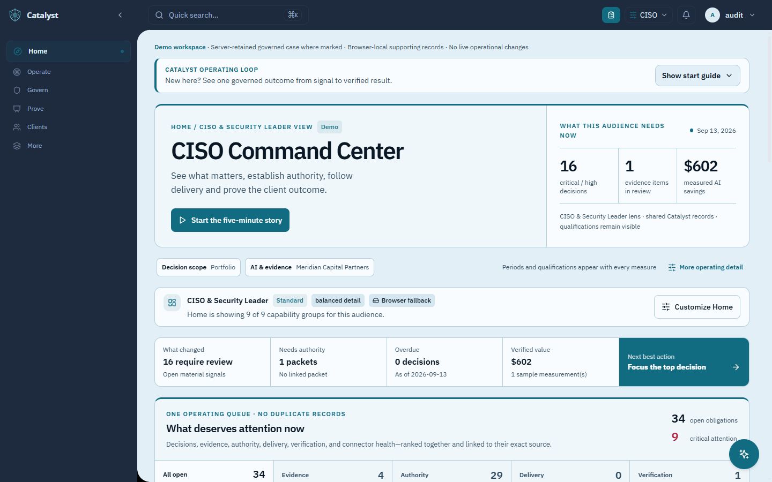The width and height of the screenshot is (772, 482).
Task: Open the More menu in the sidebar
Action: click(x=69, y=146)
